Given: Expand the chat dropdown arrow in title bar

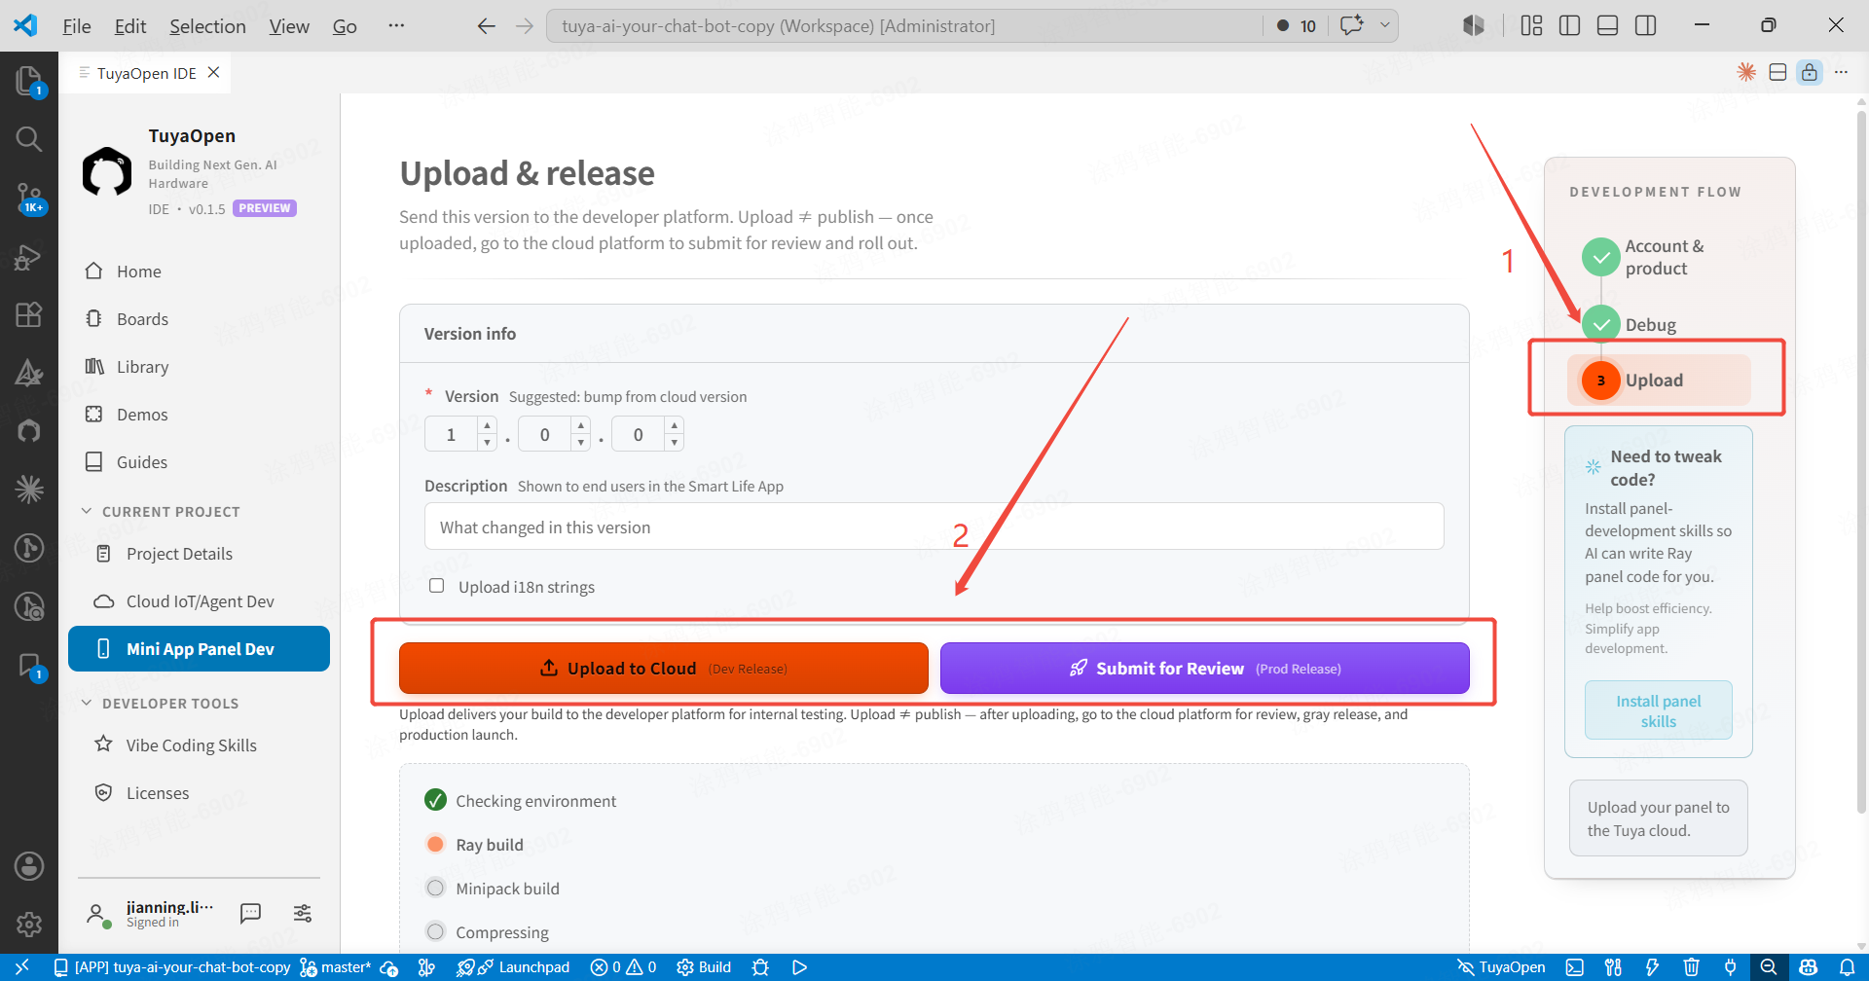Looking at the screenshot, I should coord(1384,25).
